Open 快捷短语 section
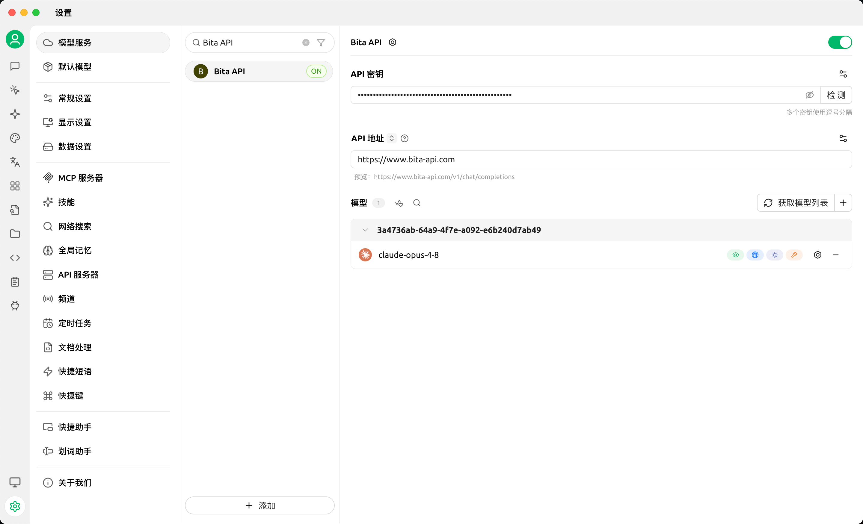Image resolution: width=863 pixels, height=524 pixels. [x=103, y=371]
